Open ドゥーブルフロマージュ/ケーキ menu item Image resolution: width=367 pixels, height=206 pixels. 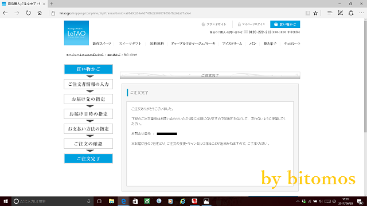(x=193, y=43)
